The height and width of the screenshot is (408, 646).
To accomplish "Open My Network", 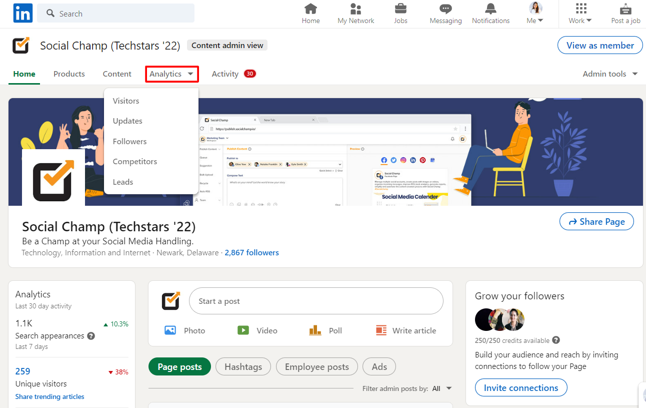I will (x=355, y=13).
